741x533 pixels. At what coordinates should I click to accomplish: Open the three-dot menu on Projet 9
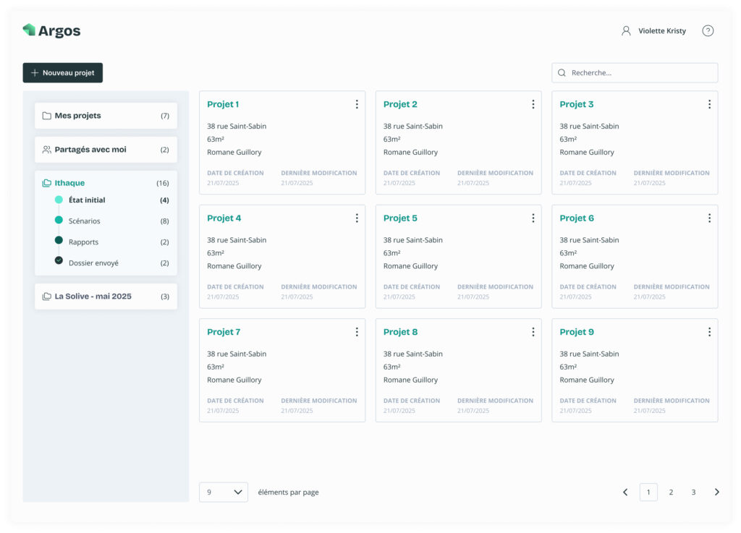click(x=709, y=332)
